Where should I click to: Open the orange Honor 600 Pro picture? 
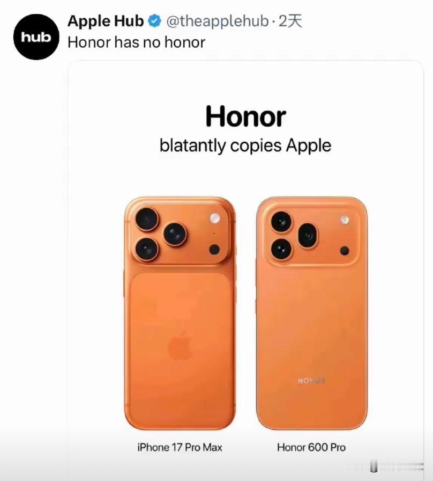click(x=311, y=314)
